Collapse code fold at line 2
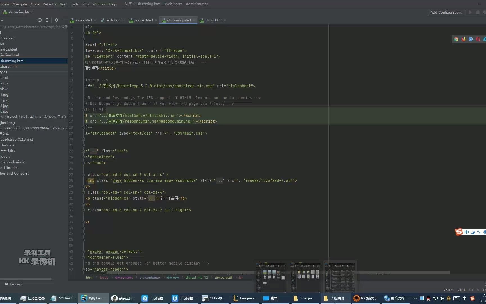486x304 pixels. (x=83, y=33)
